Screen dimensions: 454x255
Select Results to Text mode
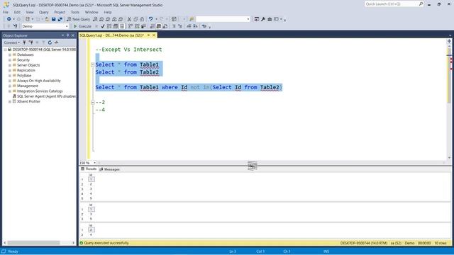pos(153,26)
